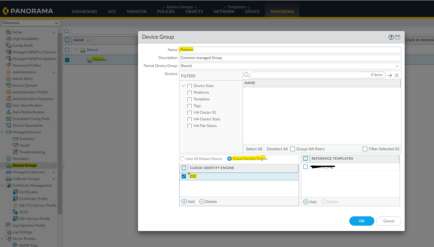434x247 pixels.
Task: Click the Select All link
Action: click(x=253, y=149)
